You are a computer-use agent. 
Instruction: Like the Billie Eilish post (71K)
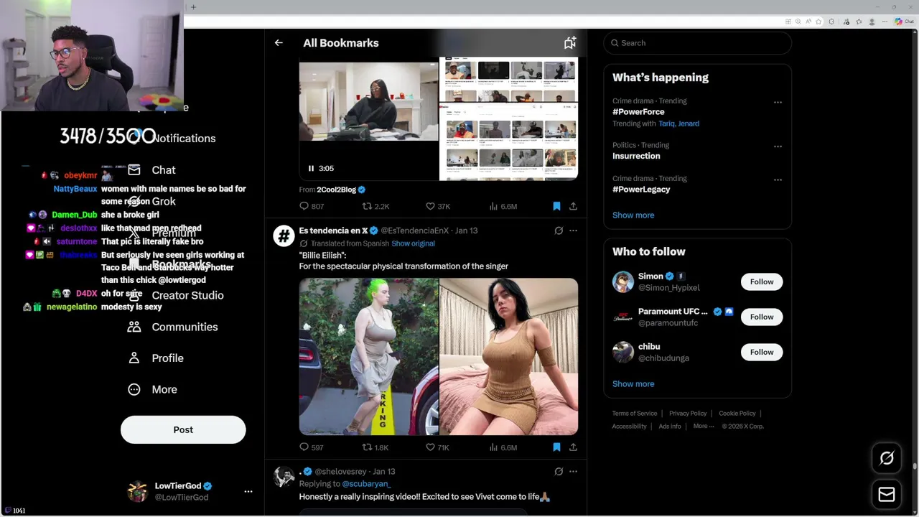point(437,447)
